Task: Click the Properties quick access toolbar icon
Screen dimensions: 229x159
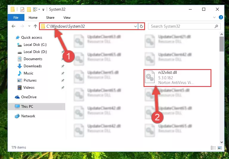Action: [22, 10]
